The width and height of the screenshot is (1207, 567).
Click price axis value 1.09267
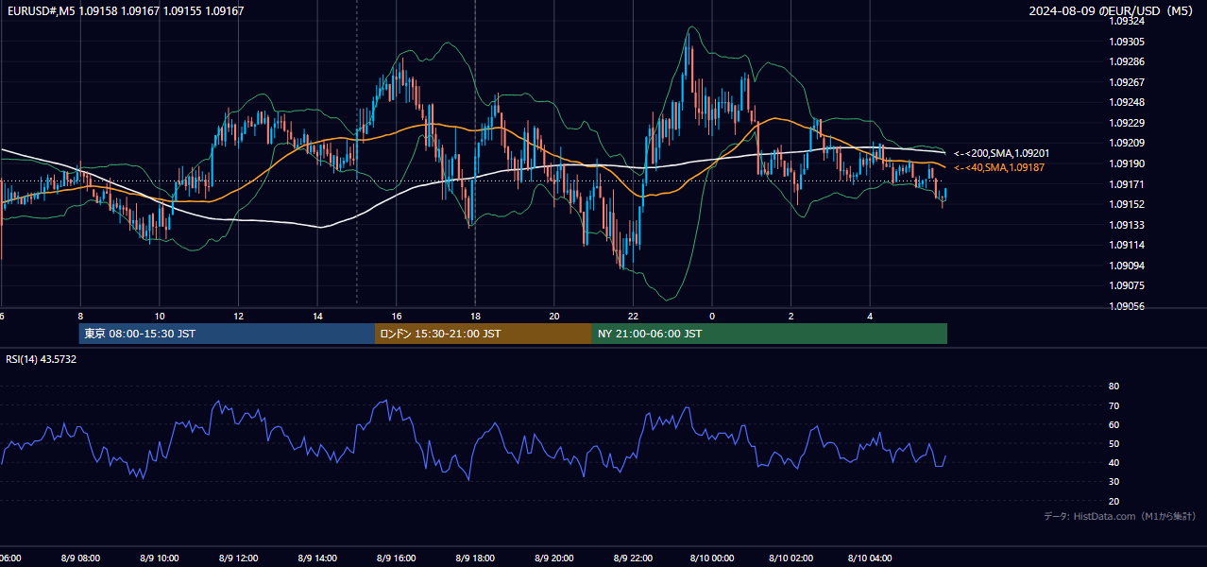tap(1127, 82)
